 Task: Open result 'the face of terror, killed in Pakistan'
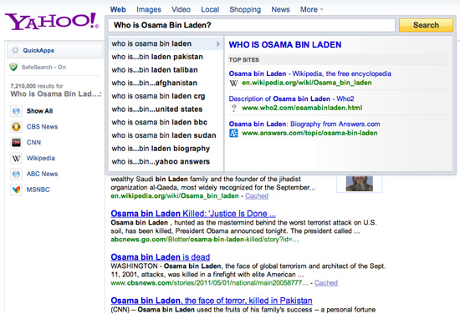(212, 301)
